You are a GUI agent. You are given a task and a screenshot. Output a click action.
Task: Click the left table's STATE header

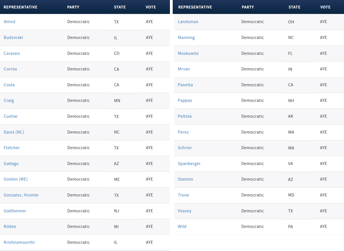click(120, 7)
